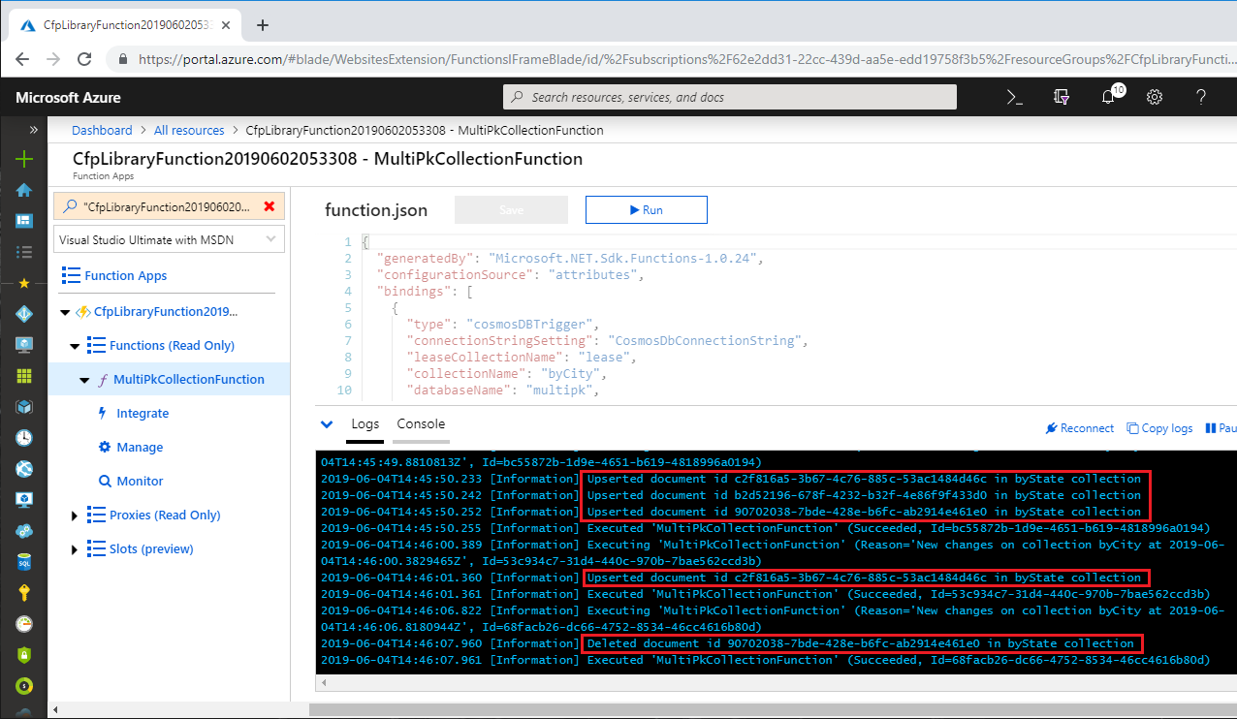Viewport: 1237px width, 719px height.
Task: Expand the Slots (preview) node
Action: coord(75,549)
